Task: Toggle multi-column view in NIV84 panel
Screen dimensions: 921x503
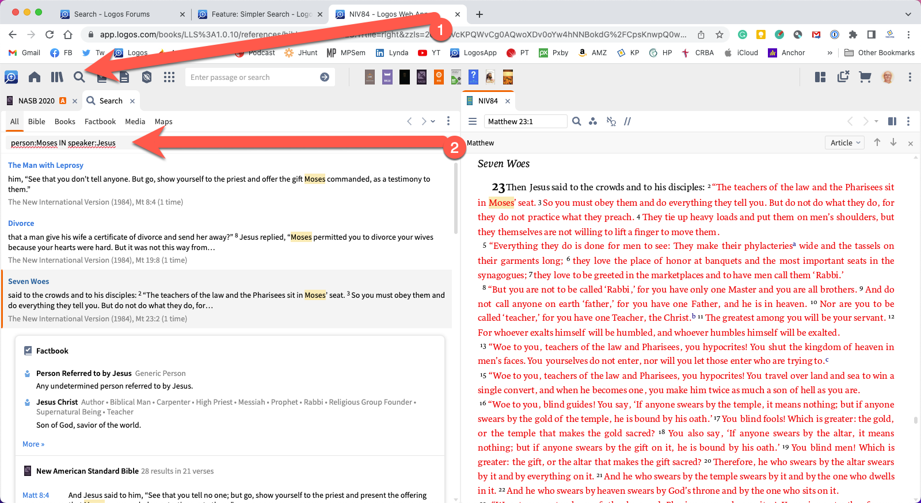Action: coord(892,121)
